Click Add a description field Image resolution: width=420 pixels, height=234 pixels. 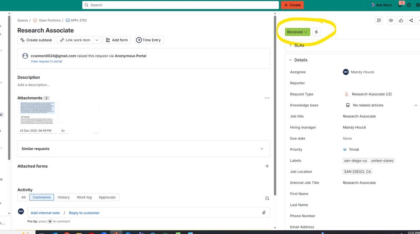34,85
